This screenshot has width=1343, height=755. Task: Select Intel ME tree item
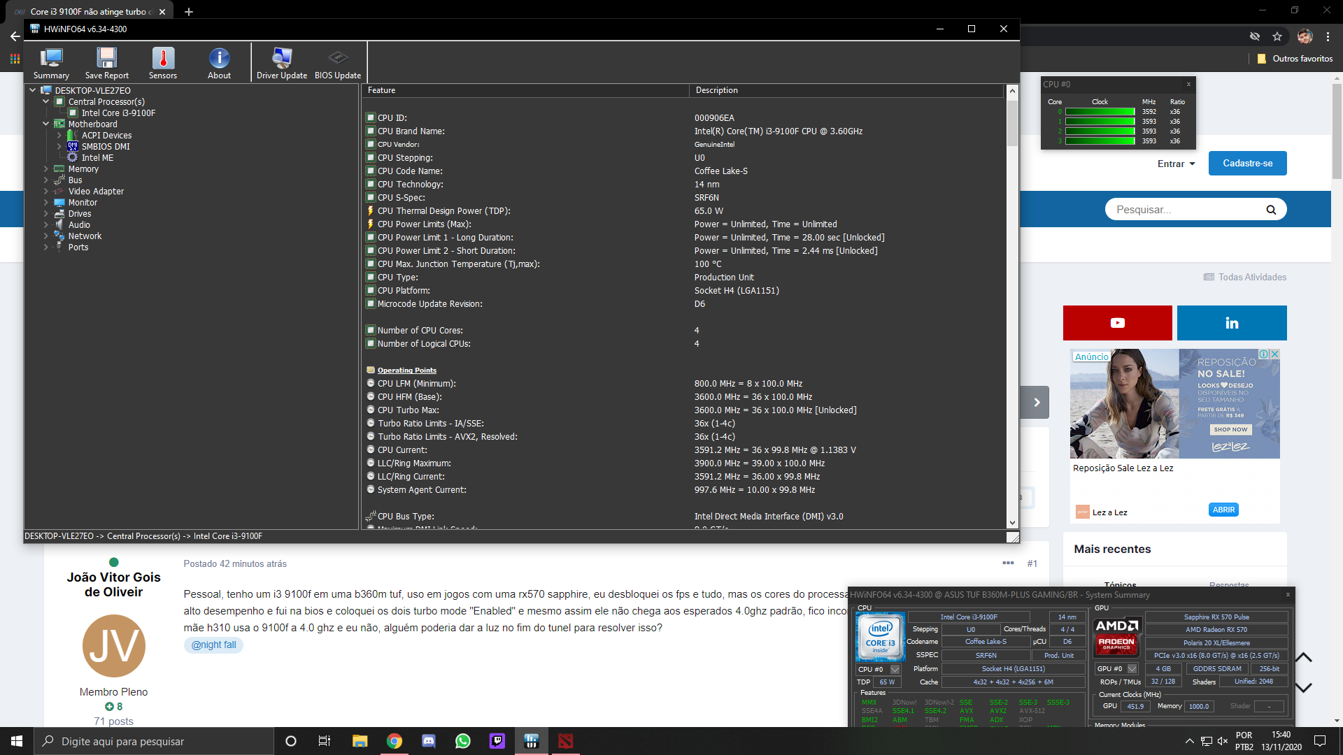(x=97, y=158)
